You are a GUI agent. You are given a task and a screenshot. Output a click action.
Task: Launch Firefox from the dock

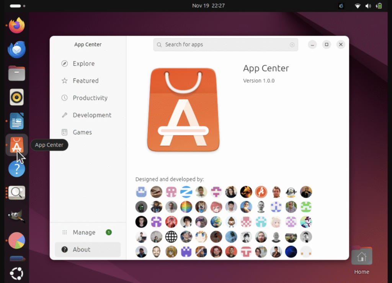point(17,26)
